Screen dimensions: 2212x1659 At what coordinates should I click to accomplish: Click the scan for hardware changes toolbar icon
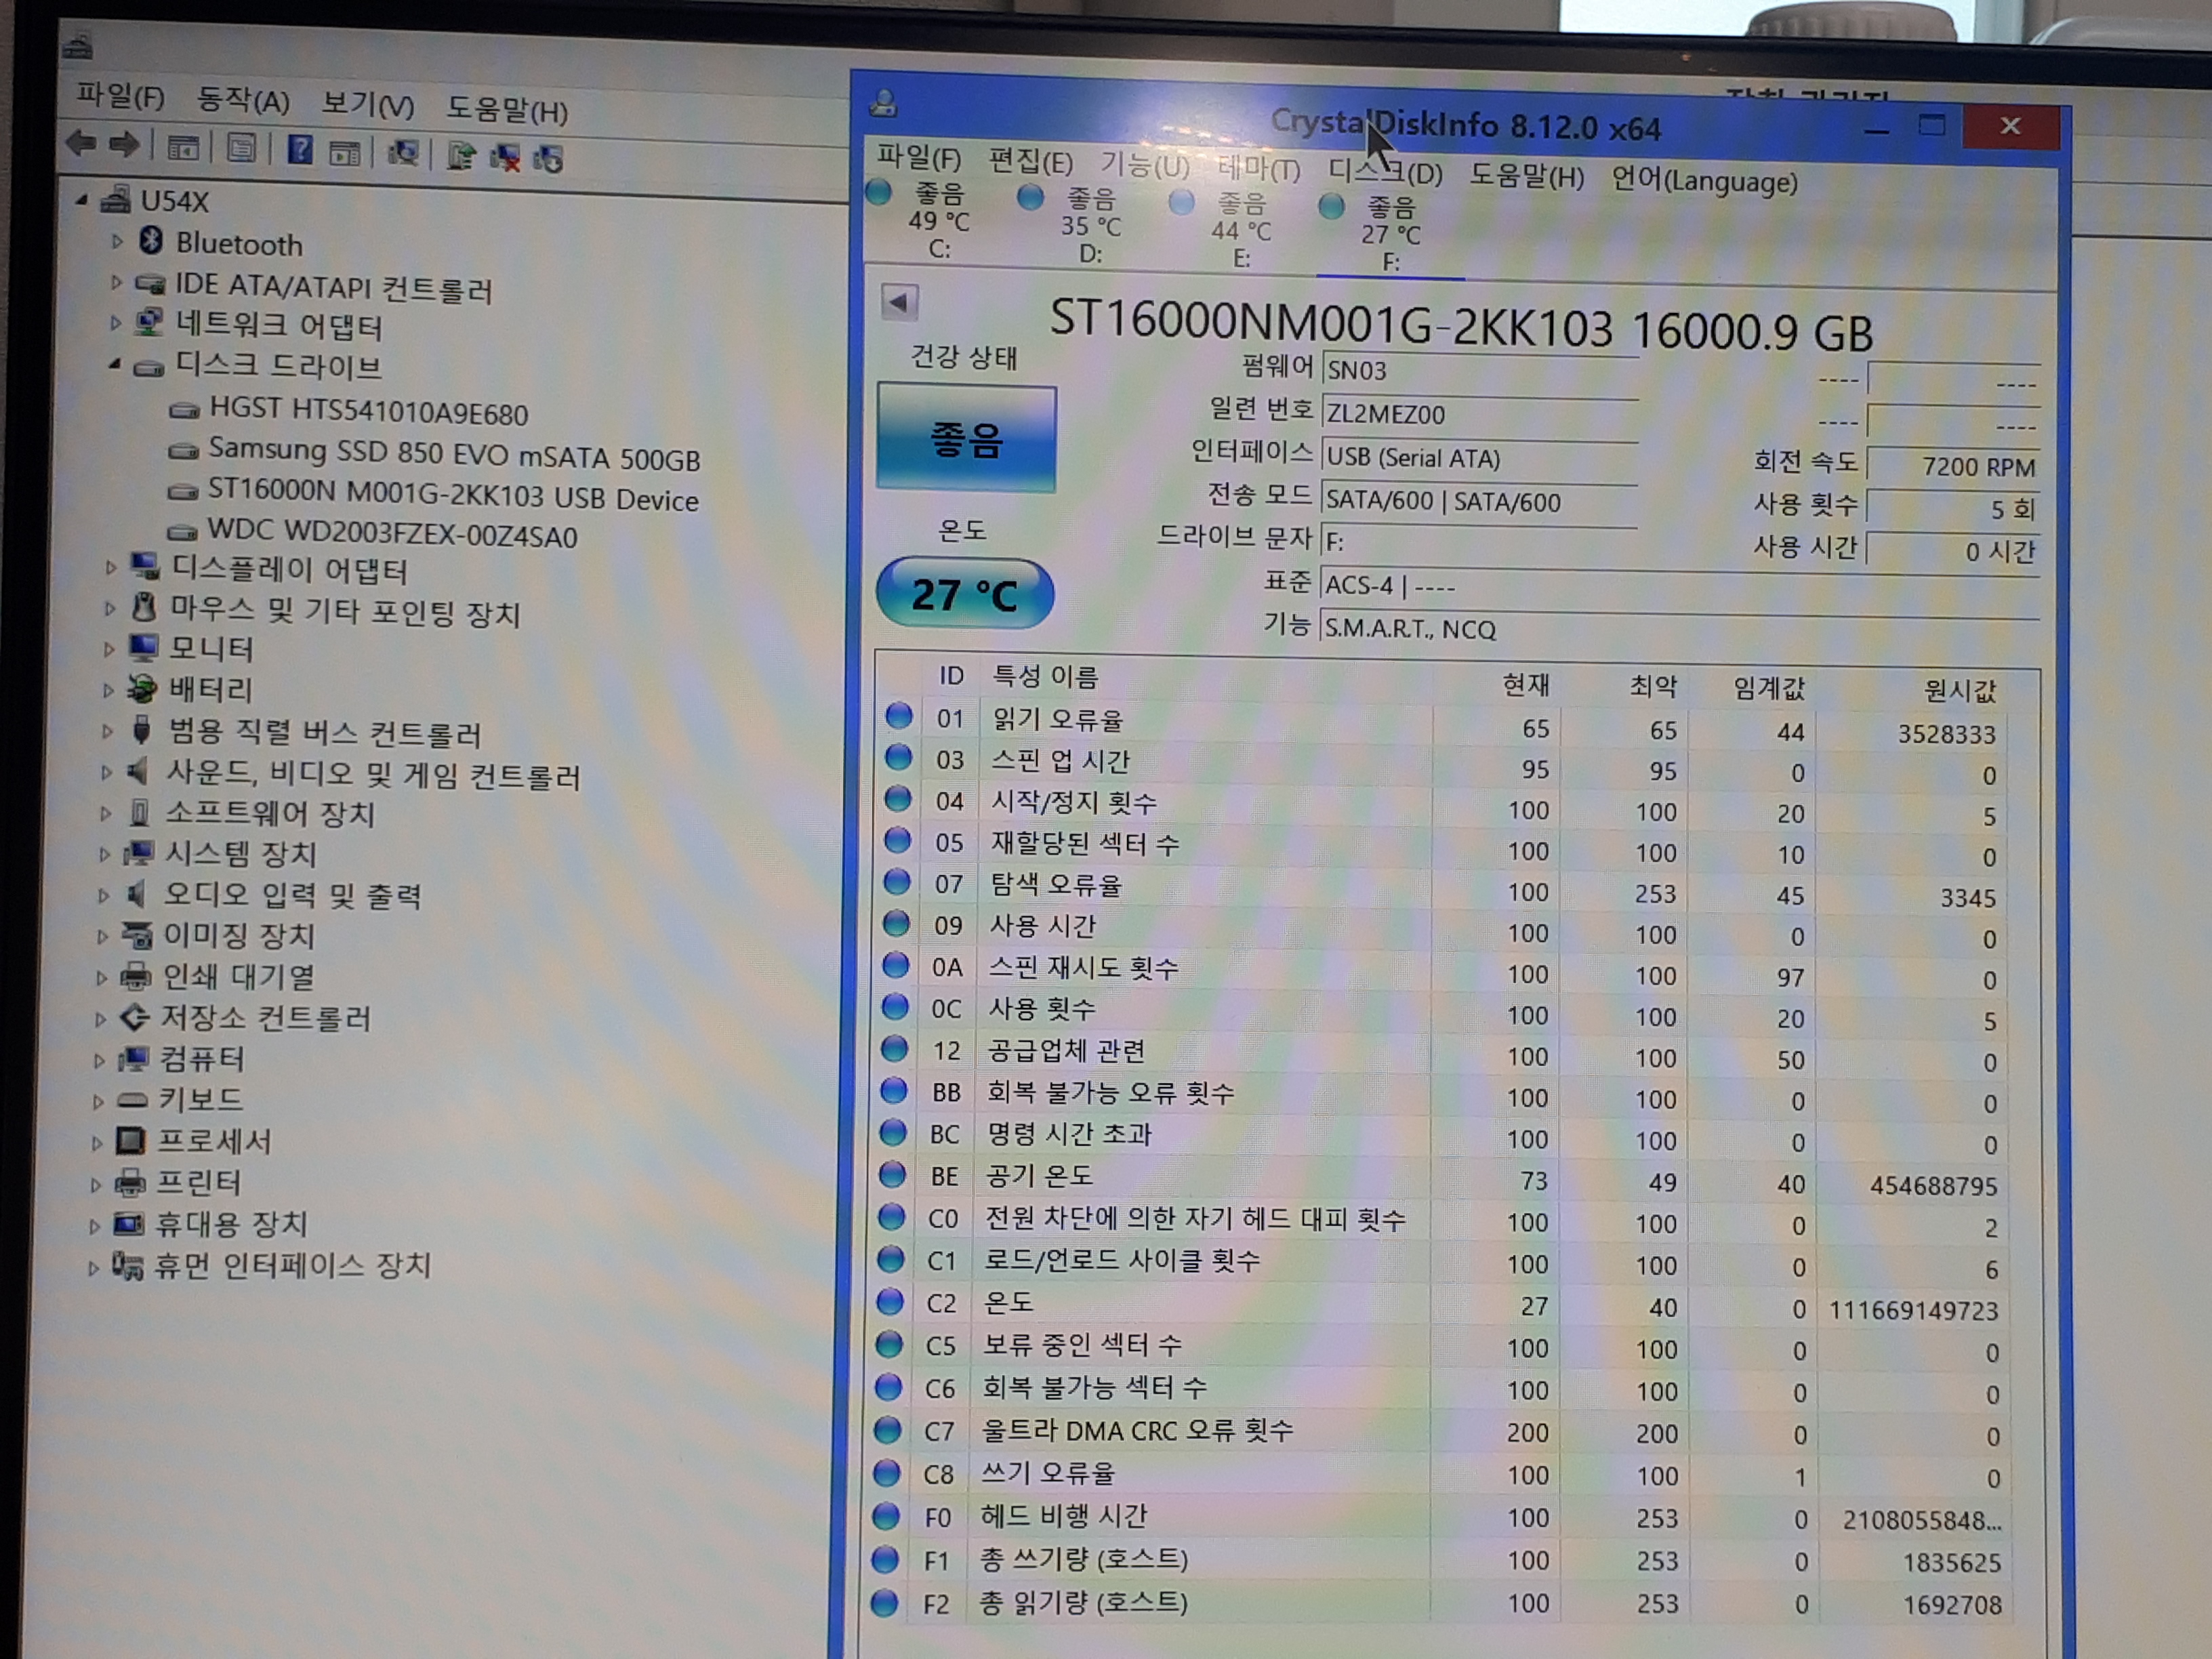[x=403, y=153]
